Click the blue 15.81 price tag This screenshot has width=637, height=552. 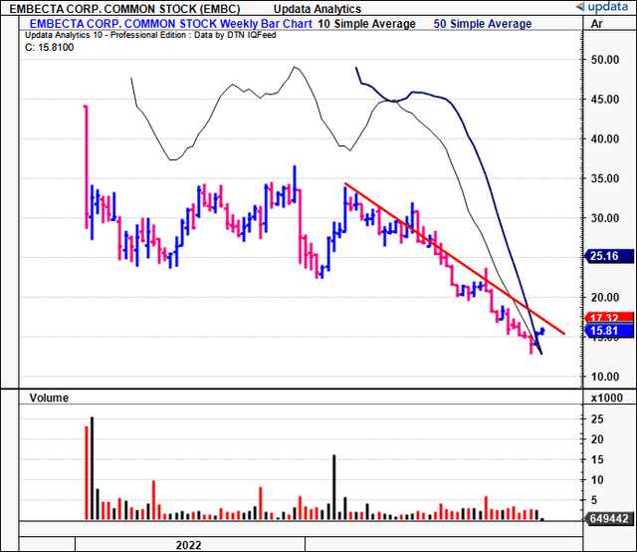tap(600, 331)
